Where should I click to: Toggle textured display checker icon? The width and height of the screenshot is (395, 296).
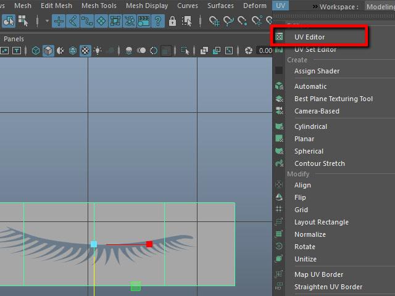(85, 51)
